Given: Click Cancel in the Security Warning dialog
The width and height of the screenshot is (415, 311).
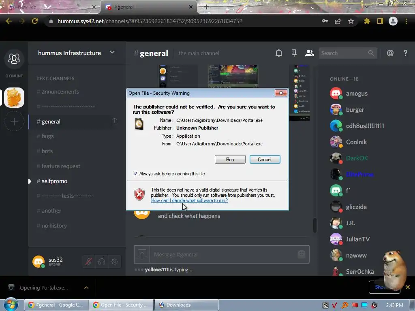Looking at the screenshot, I should tap(265, 160).
